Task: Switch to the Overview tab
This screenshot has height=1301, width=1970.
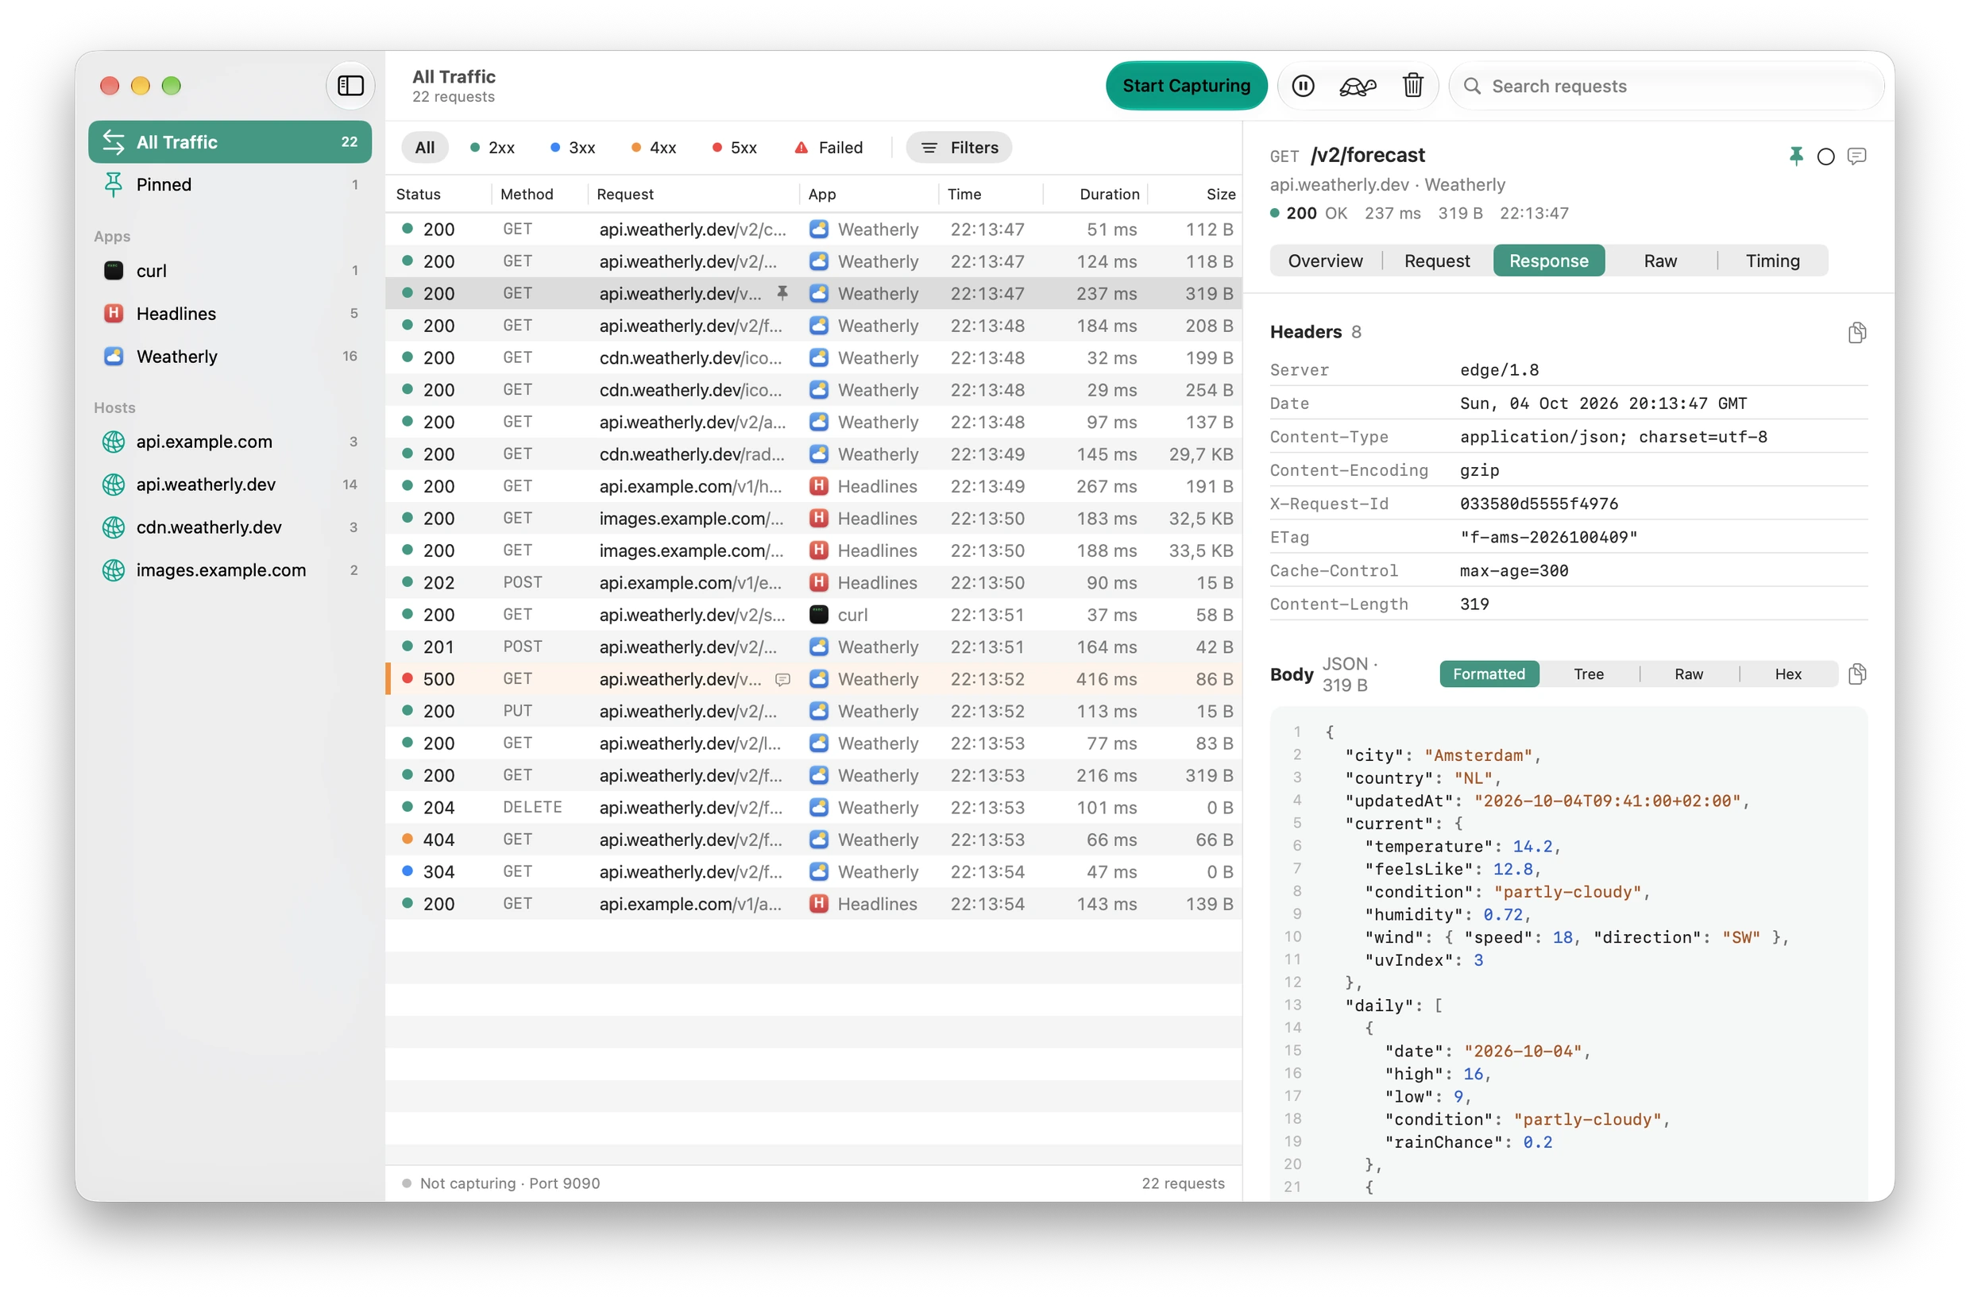Action: (1325, 261)
